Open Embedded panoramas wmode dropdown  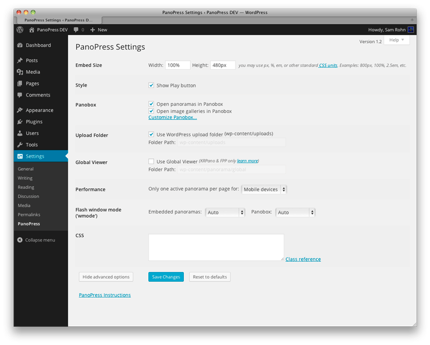[x=225, y=212]
